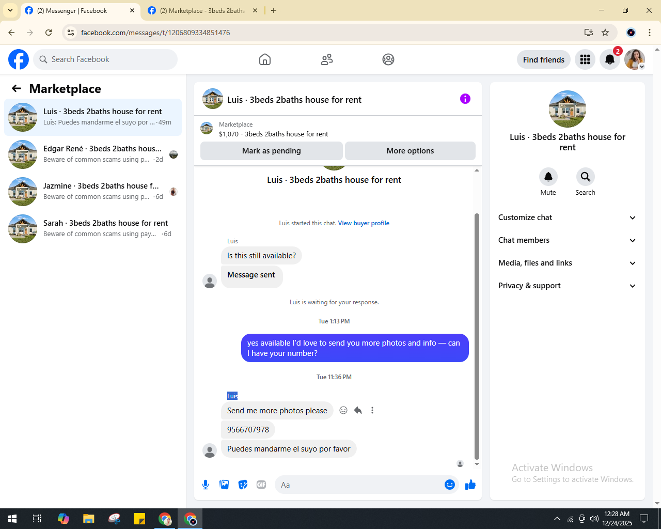
Task: Open View buyer profile link
Action: coord(364,223)
